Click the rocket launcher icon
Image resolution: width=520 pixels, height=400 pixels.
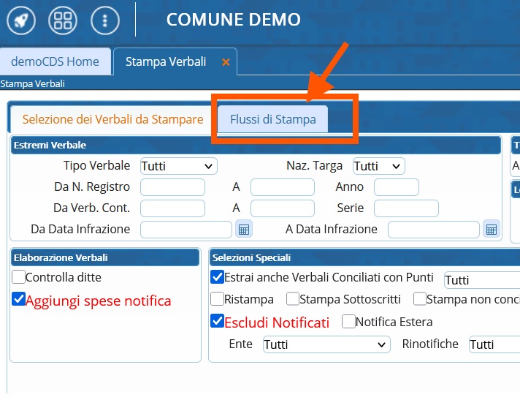[21, 20]
